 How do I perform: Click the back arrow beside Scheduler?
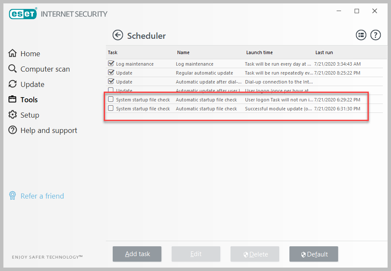pos(118,35)
